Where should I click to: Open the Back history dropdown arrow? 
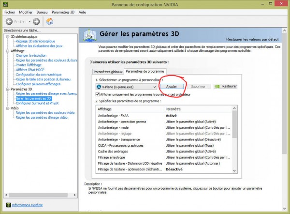pyautogui.click(x=29, y=21)
